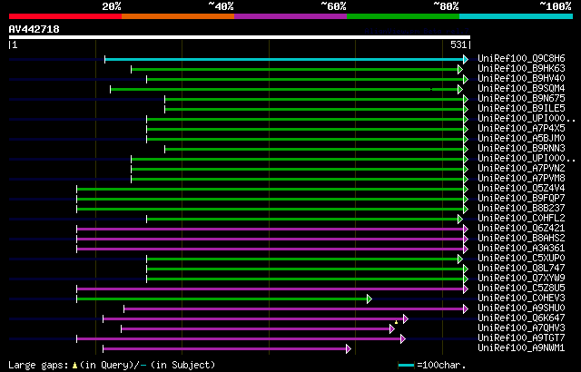The width and height of the screenshot is (581, 372).
Task: Click the yellow gap marker on Q6K647 row
Action: 396,322
